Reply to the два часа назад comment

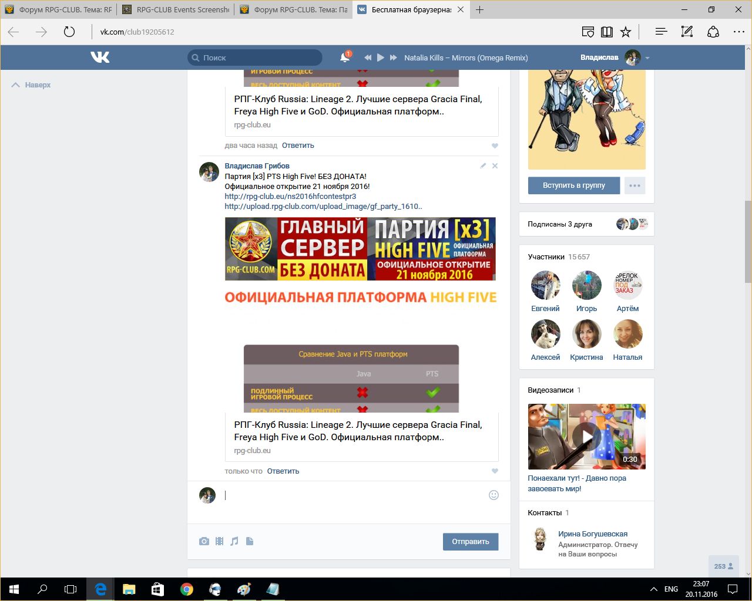[298, 145]
